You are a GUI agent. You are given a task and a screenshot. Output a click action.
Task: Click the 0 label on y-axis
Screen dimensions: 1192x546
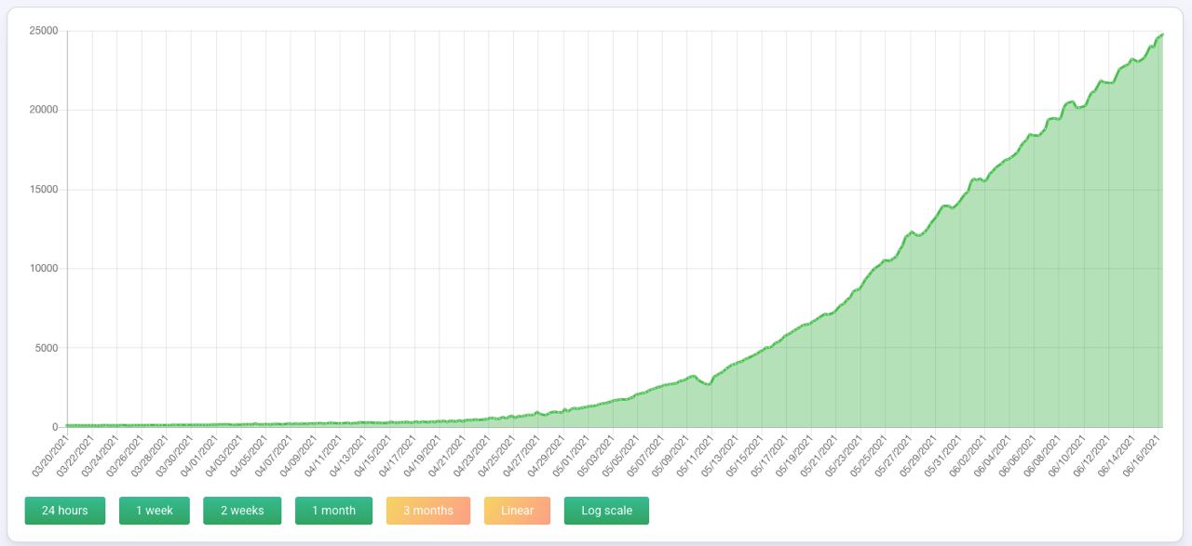pos(56,427)
